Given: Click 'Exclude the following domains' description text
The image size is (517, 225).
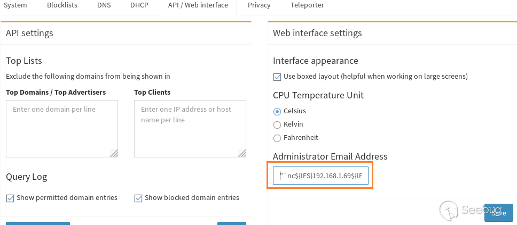Looking at the screenshot, I should pos(88,77).
